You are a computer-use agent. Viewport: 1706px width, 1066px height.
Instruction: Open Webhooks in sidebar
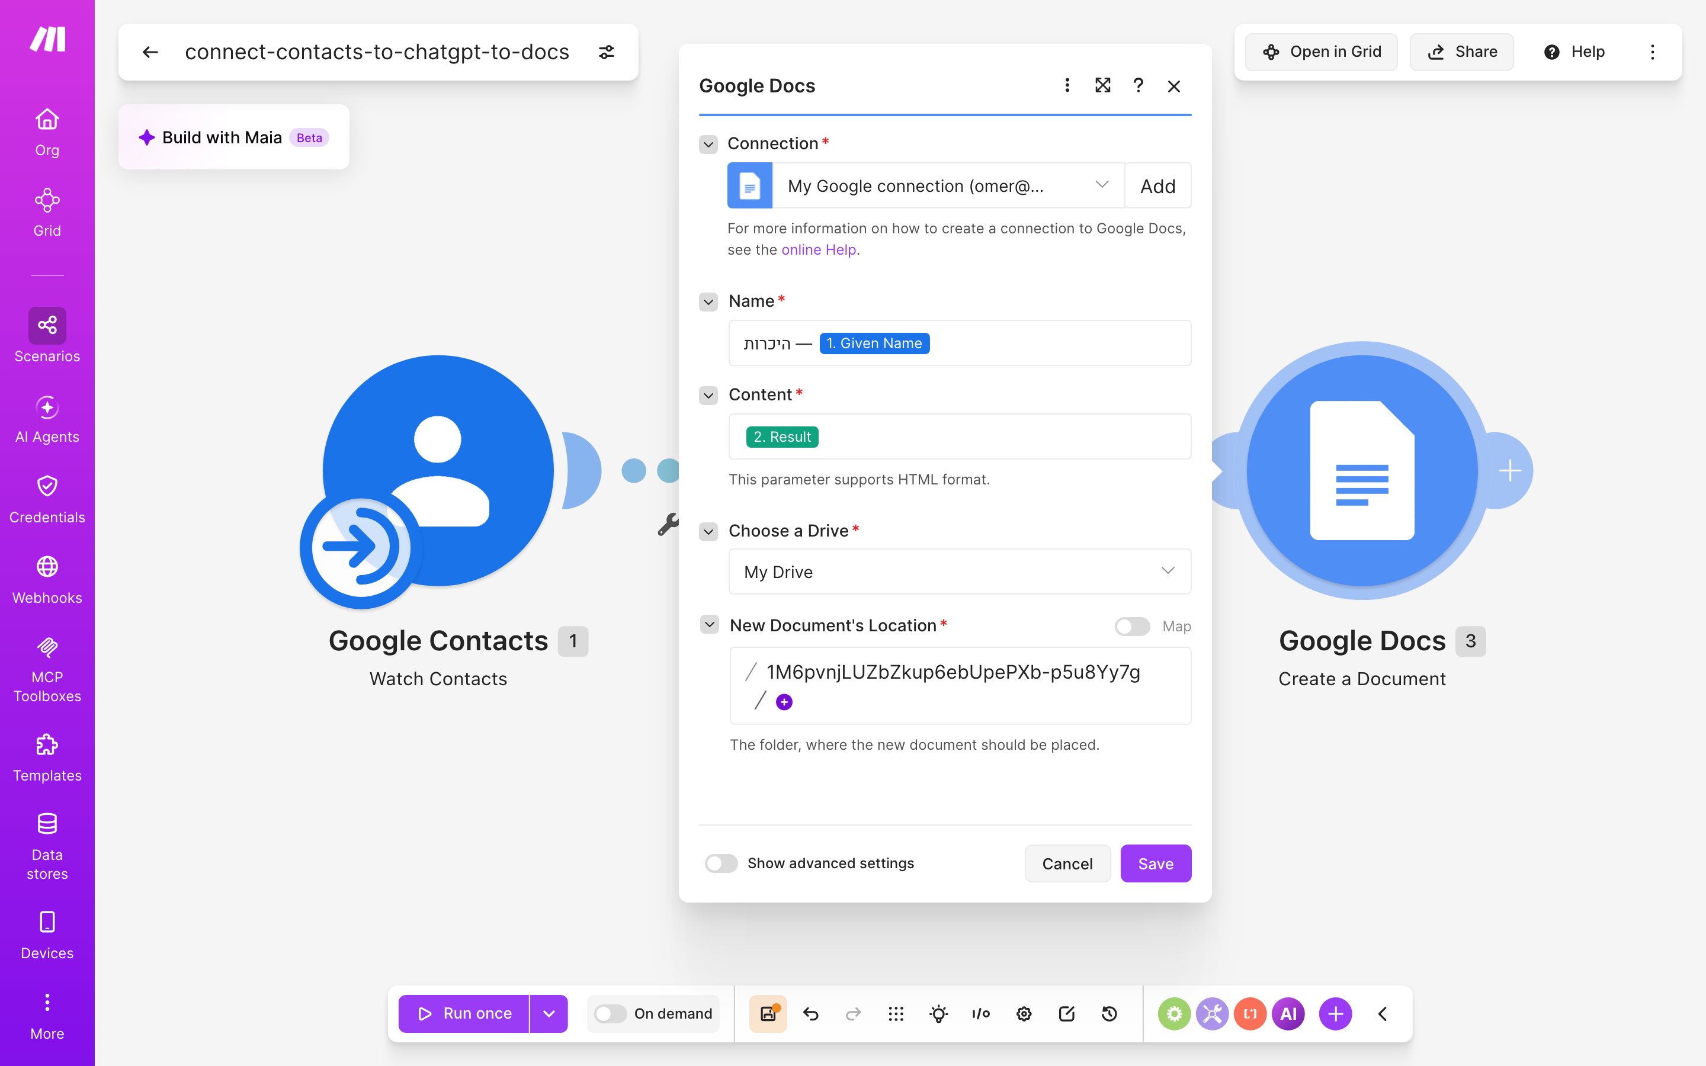(x=47, y=580)
